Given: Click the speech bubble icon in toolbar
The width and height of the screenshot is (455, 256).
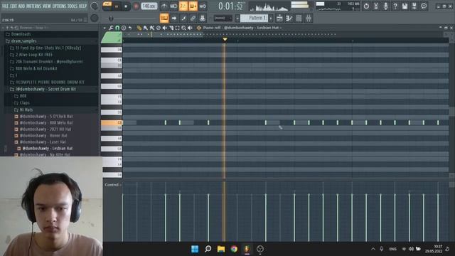Looking at the screenshot, I should coord(424,6).
